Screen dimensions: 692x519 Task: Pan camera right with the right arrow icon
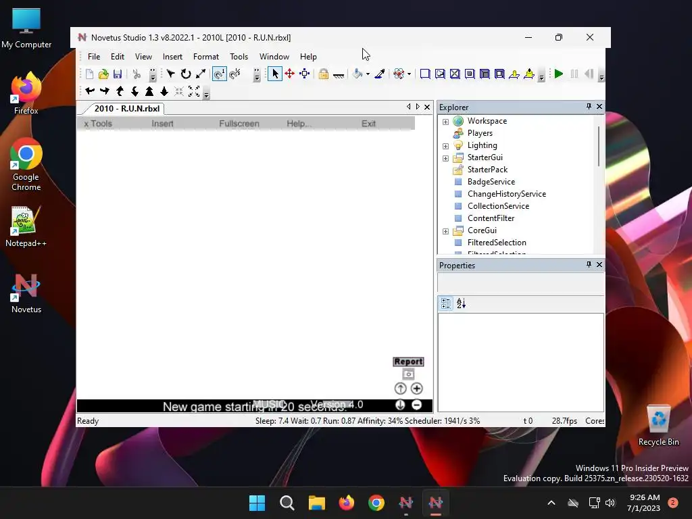pyautogui.click(x=105, y=91)
